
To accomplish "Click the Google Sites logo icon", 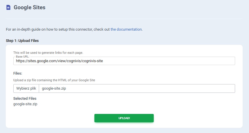I will coord(8,8).
